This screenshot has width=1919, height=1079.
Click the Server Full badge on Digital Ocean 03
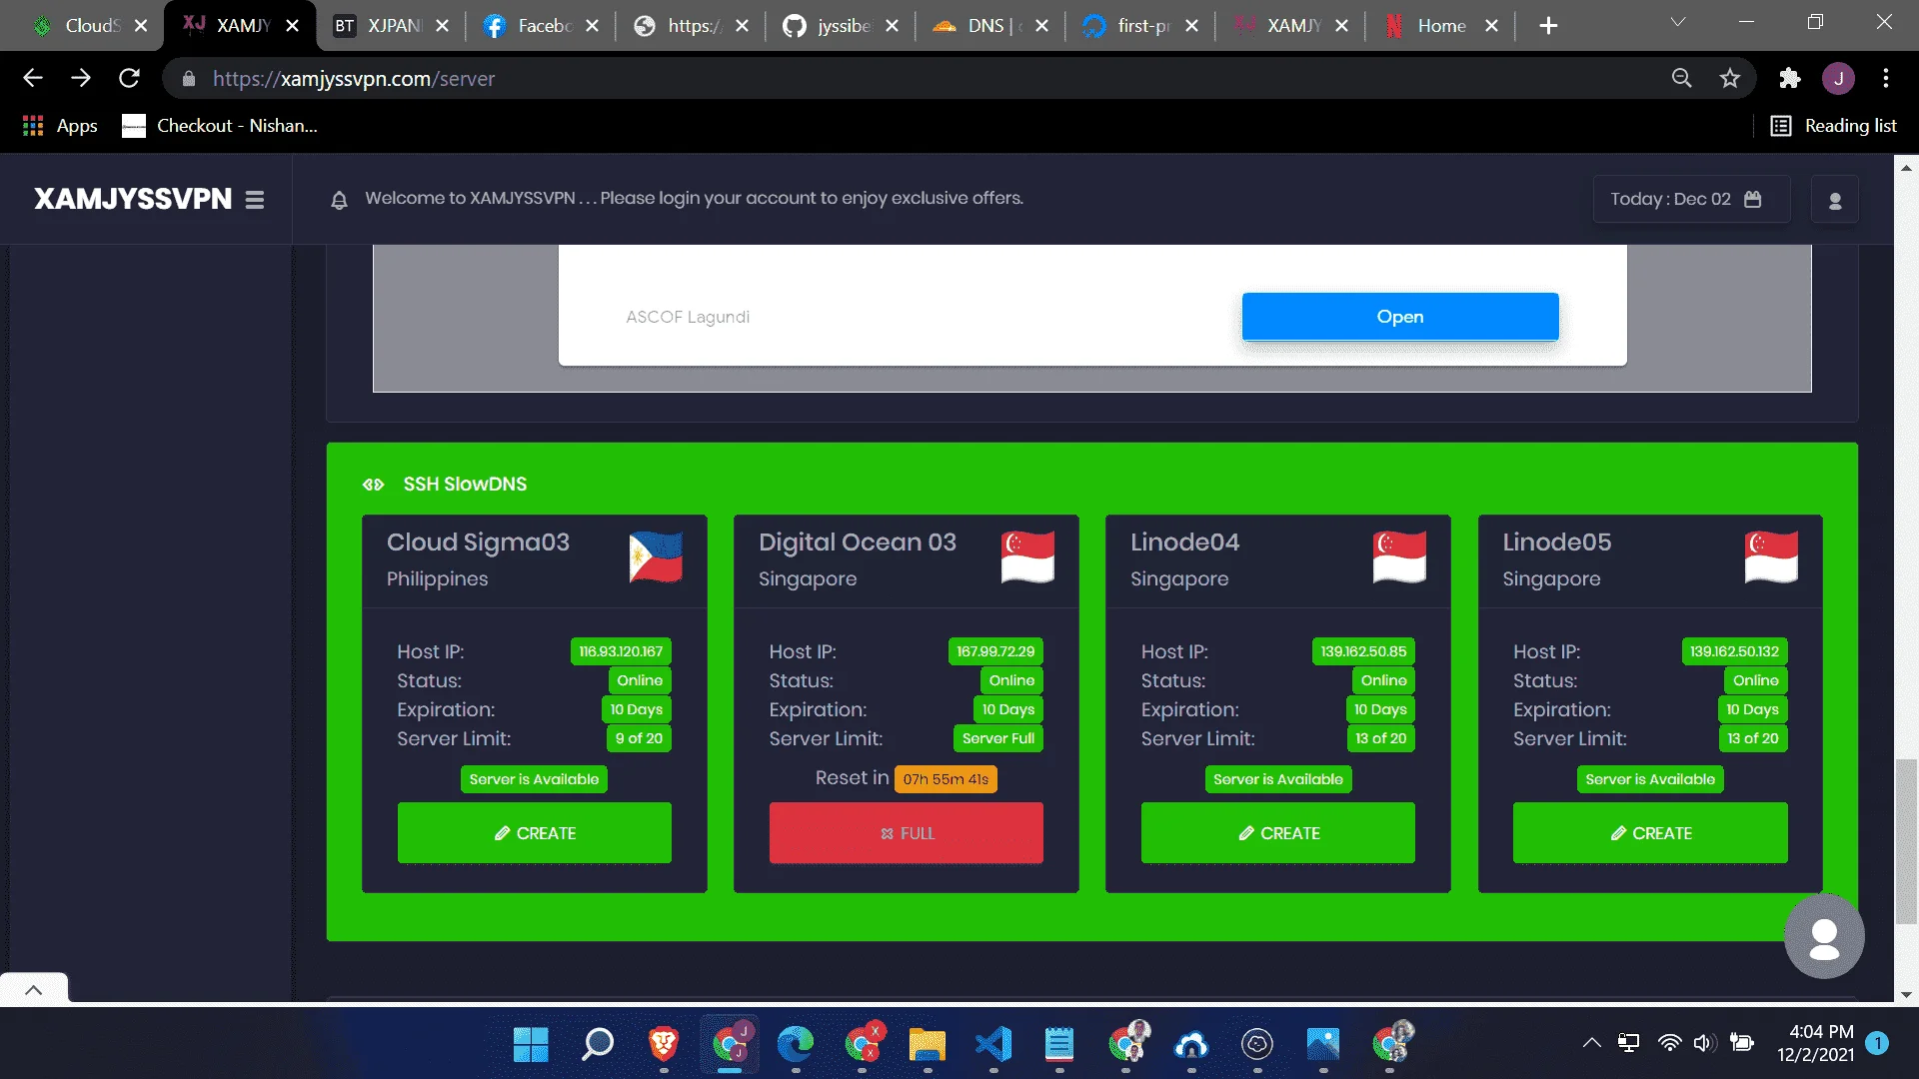998,738
